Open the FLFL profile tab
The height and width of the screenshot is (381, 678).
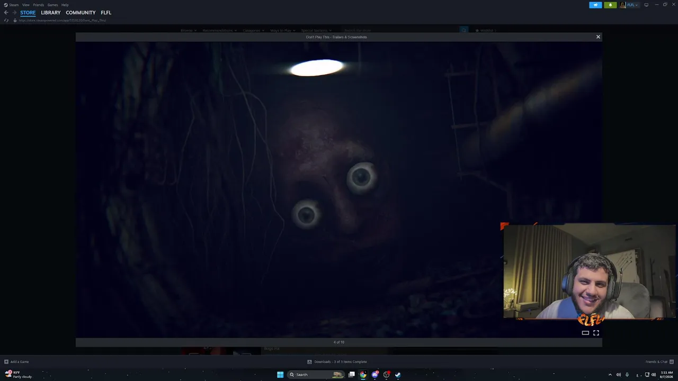point(106,13)
